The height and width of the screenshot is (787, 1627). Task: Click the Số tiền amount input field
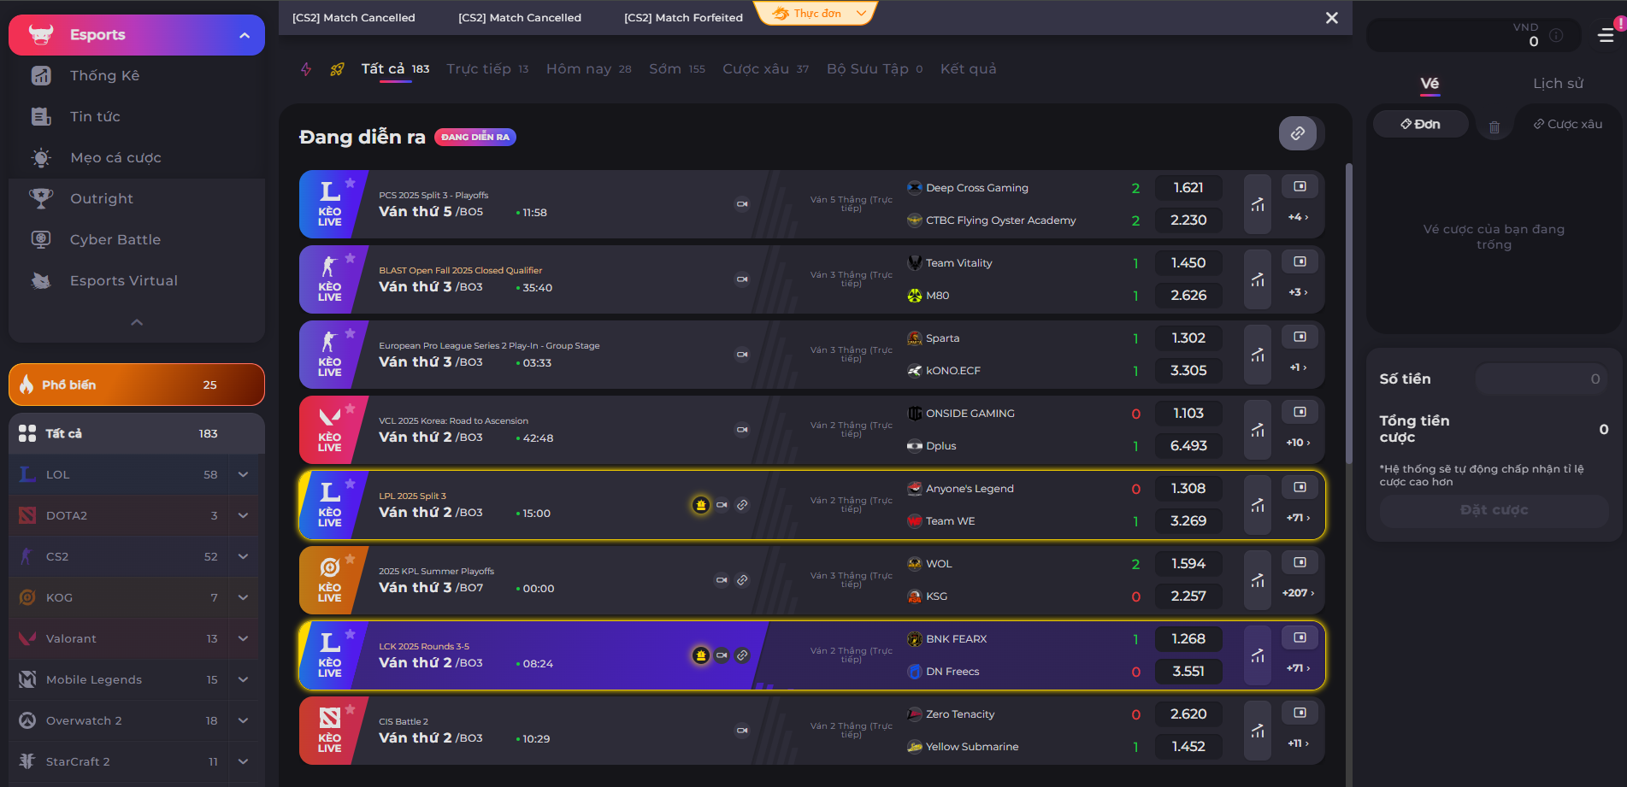[1541, 379]
